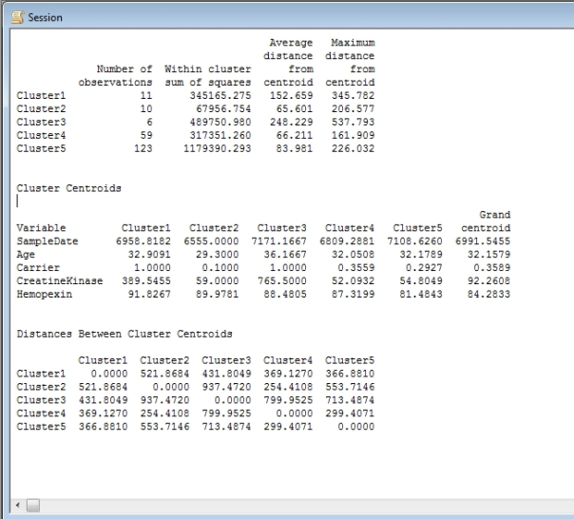Click the Session window icon in title bar
The image size is (574, 519).
tap(17, 17)
